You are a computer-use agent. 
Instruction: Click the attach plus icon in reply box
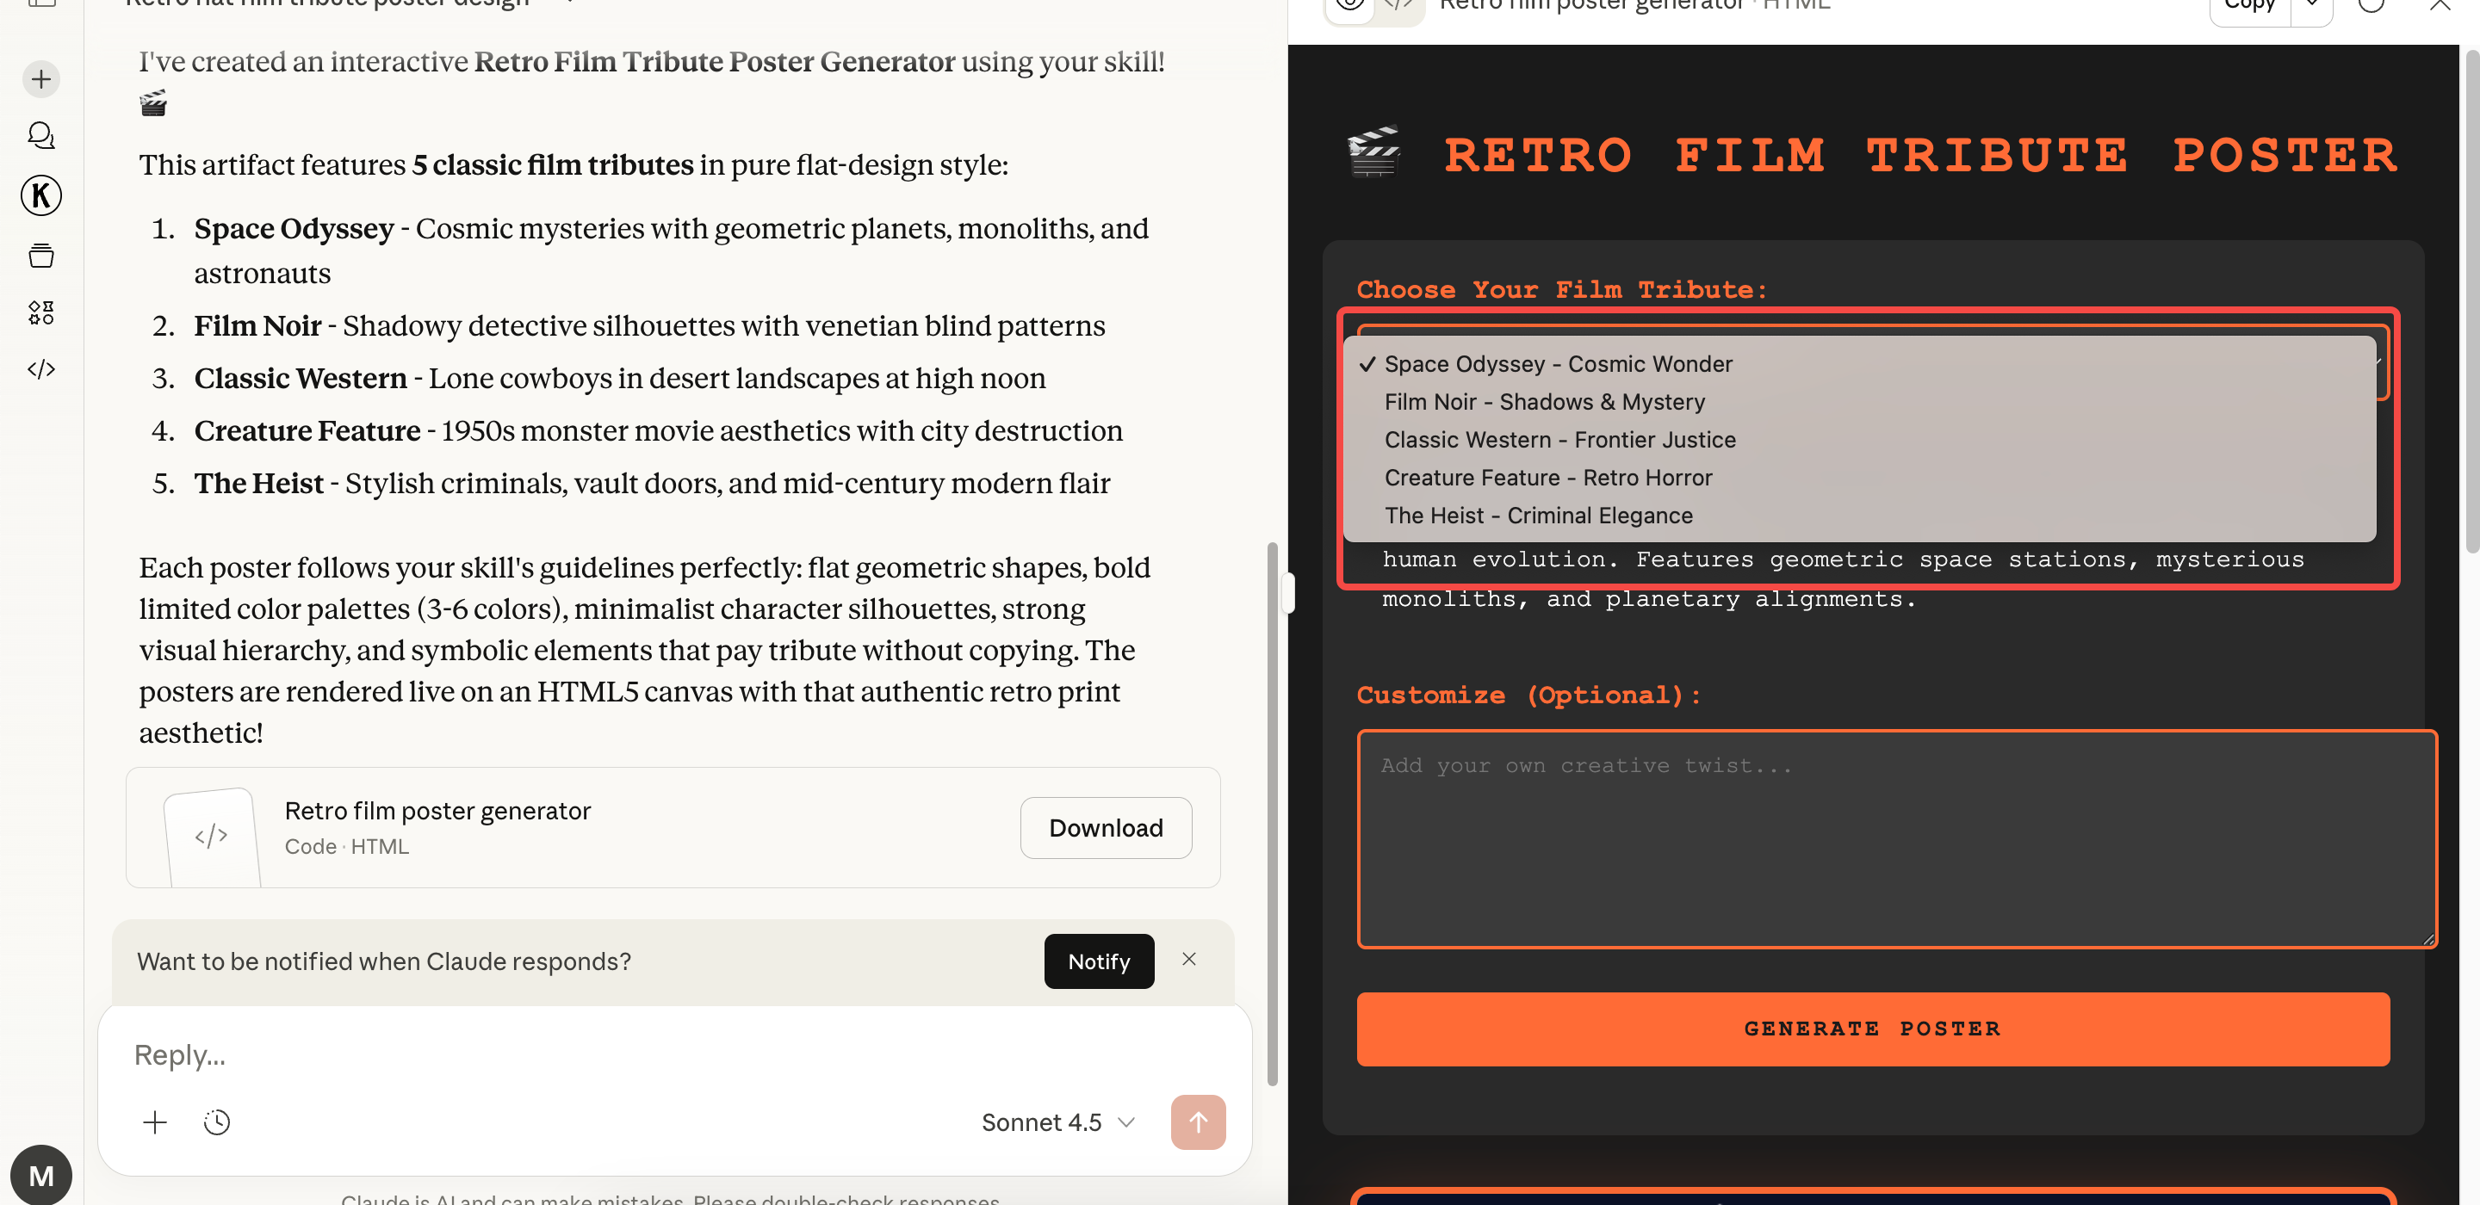(155, 1122)
